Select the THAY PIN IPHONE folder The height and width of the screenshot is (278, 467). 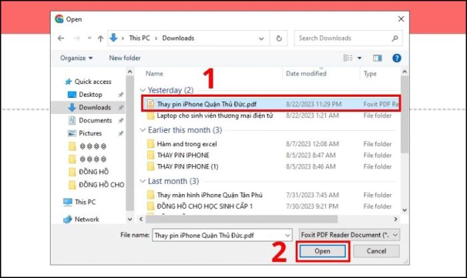pos(183,155)
